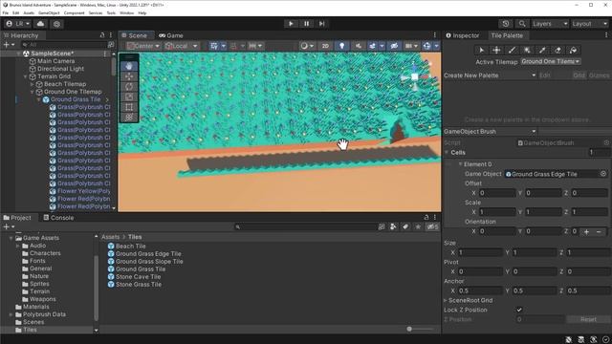Viewport: 612px width, 344px height.
Task: Toggle scene effects button
Action: point(372,46)
